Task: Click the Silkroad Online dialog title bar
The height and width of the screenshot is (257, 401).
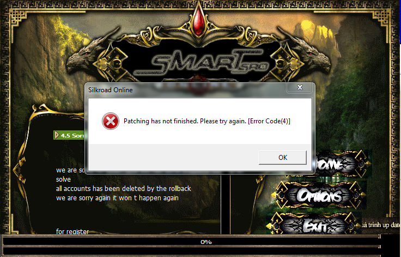Action: pyautogui.click(x=187, y=90)
